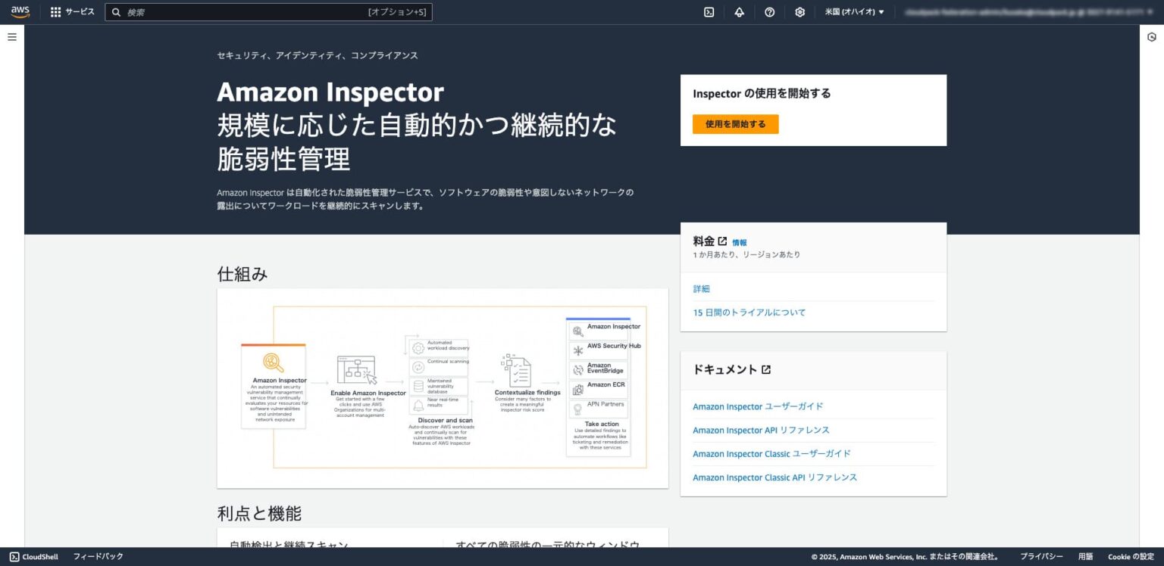
Task: Expand the hamburger navigation menu
Action: pos(11,36)
